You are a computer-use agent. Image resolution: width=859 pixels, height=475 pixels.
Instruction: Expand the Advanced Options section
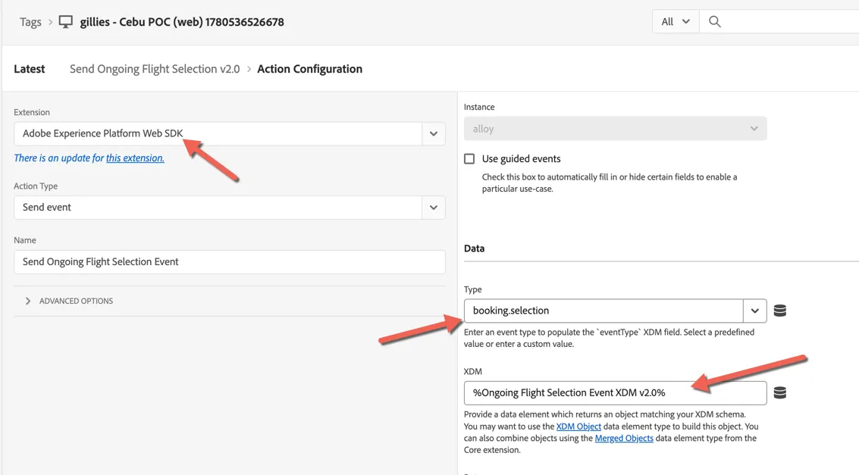pos(69,301)
